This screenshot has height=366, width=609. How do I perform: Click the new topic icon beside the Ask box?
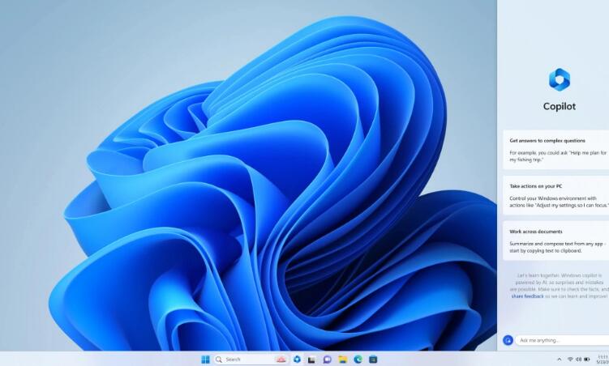508,340
